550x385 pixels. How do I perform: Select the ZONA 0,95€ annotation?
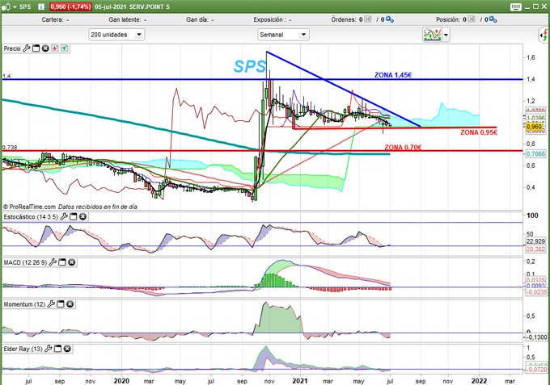coord(479,132)
